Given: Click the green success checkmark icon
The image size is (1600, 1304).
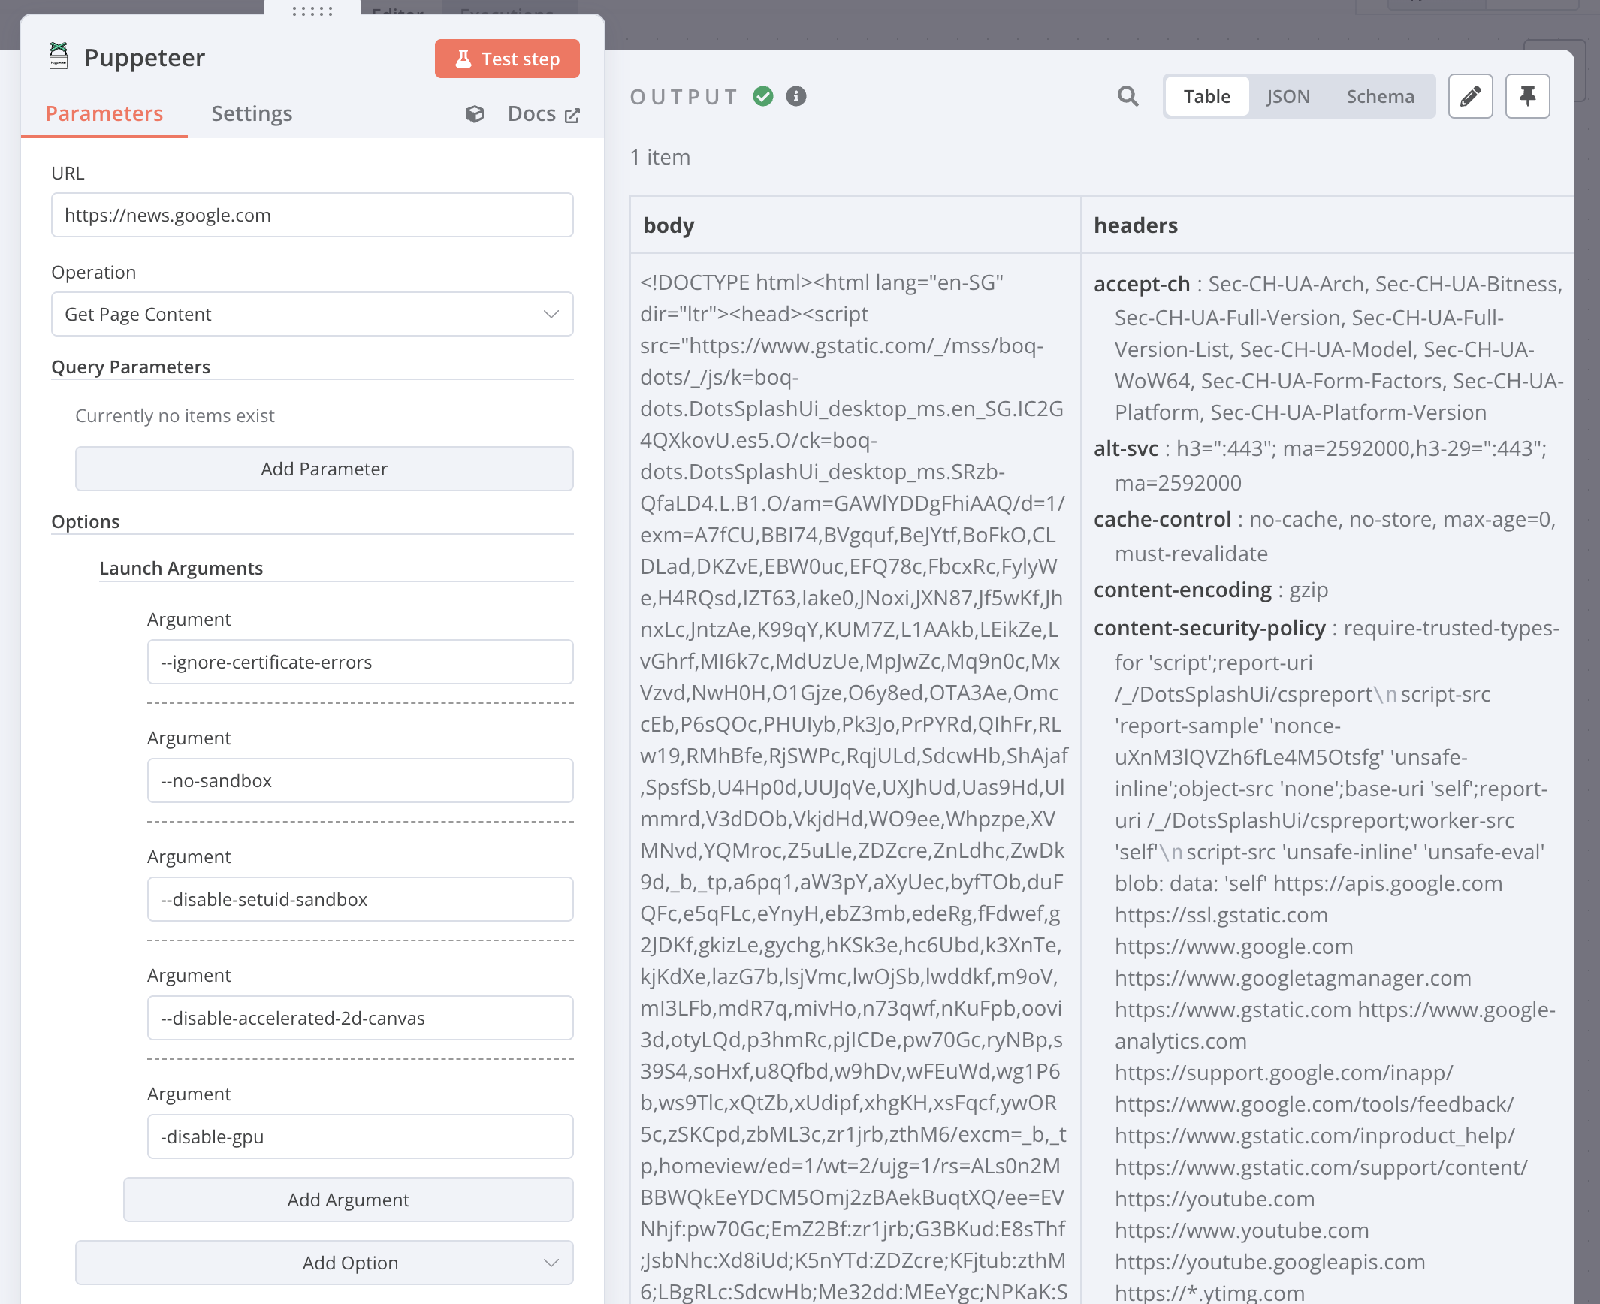Looking at the screenshot, I should 763,96.
